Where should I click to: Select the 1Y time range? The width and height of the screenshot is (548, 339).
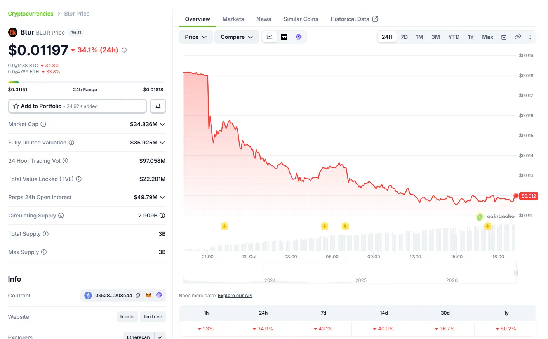pyautogui.click(x=471, y=37)
